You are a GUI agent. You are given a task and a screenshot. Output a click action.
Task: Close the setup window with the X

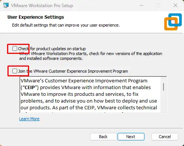tap(175, 5)
